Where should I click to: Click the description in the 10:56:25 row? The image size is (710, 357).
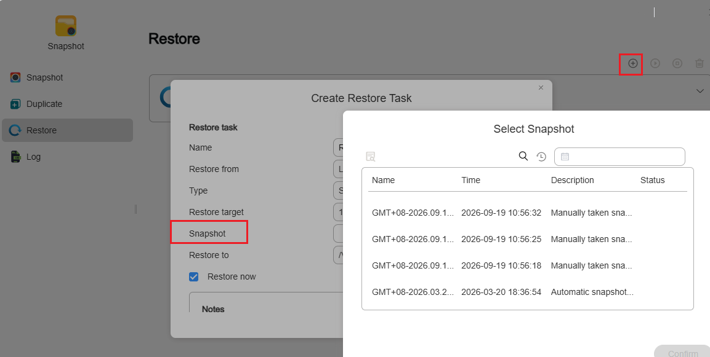(x=591, y=239)
